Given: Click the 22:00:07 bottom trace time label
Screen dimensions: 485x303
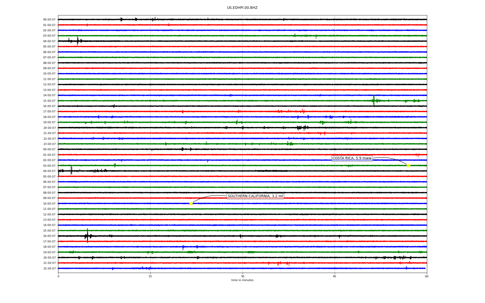Looking at the screenshot, I should 49,269.
